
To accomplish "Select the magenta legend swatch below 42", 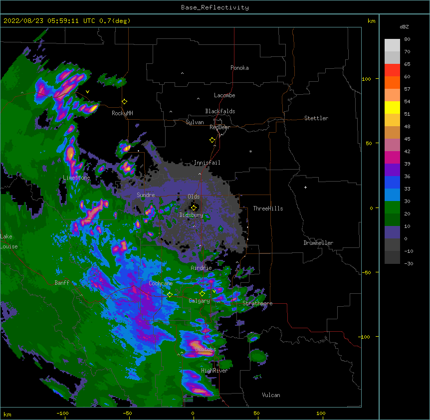I will (x=392, y=157).
